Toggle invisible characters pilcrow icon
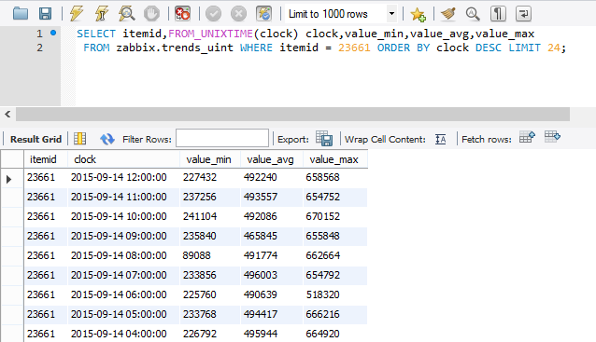 point(498,14)
